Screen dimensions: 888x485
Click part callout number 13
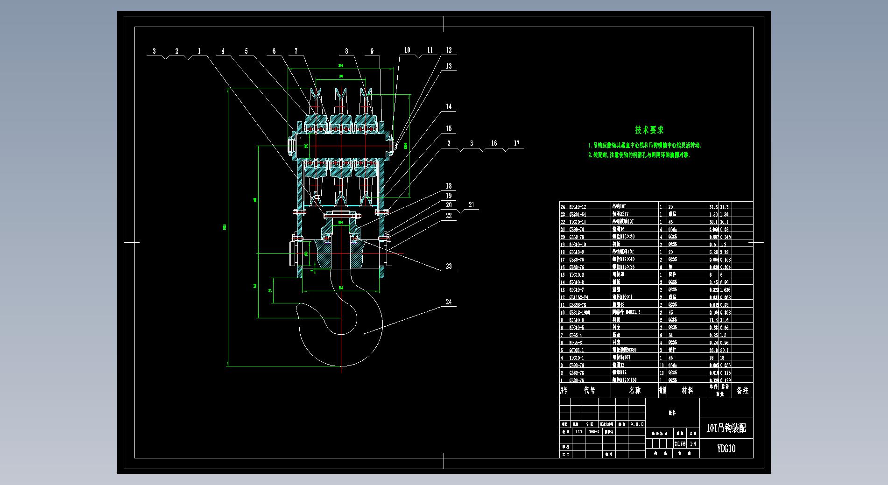(449, 66)
